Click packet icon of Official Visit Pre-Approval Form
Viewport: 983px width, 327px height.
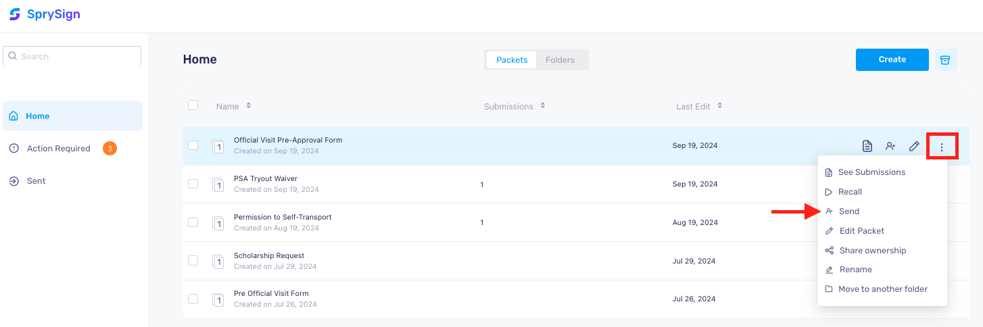[218, 146]
